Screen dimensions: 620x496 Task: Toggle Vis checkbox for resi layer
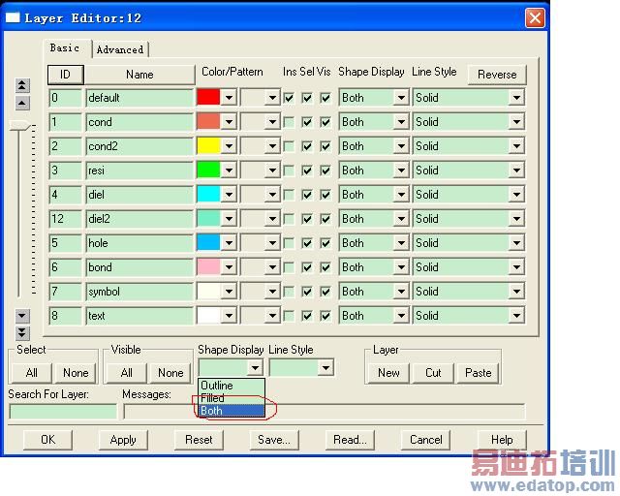325,170
